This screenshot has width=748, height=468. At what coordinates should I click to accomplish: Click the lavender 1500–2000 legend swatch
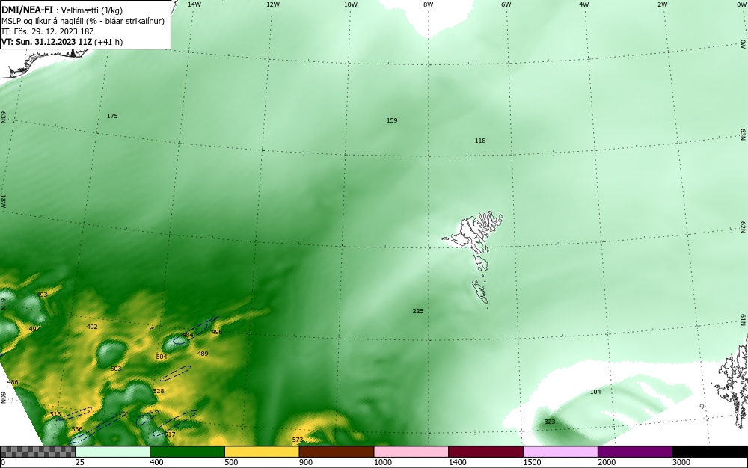point(560,452)
